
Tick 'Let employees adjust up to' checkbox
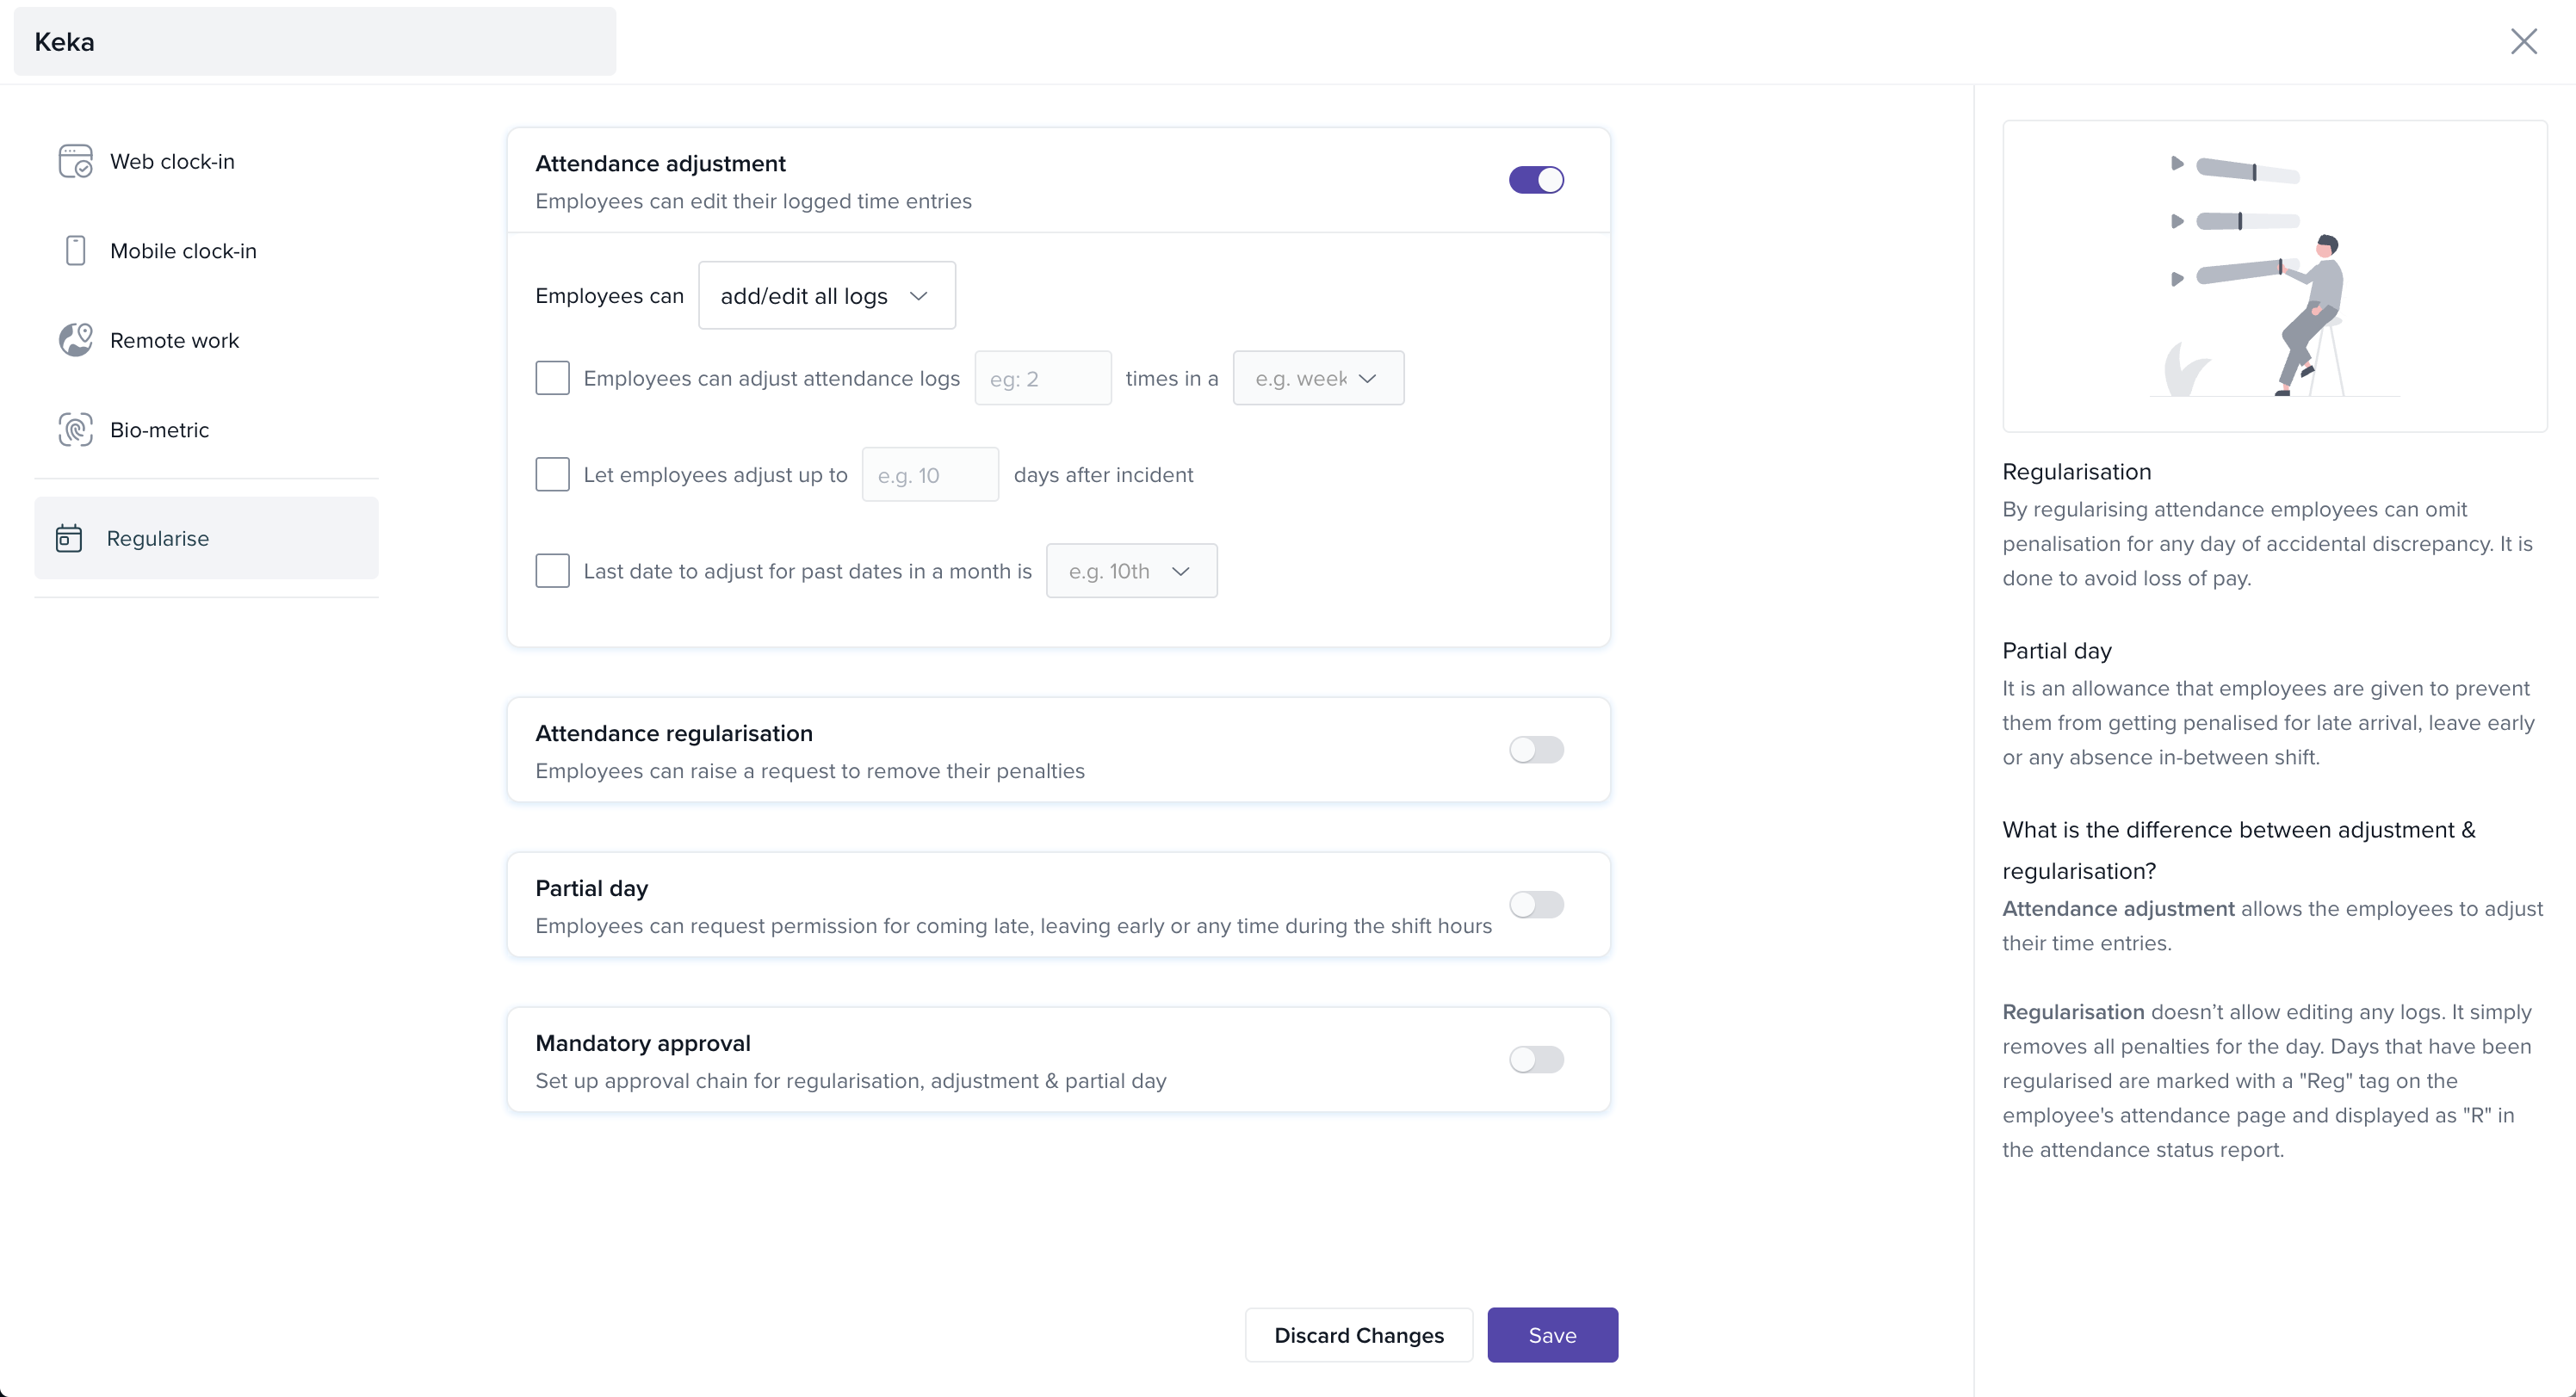coord(552,474)
